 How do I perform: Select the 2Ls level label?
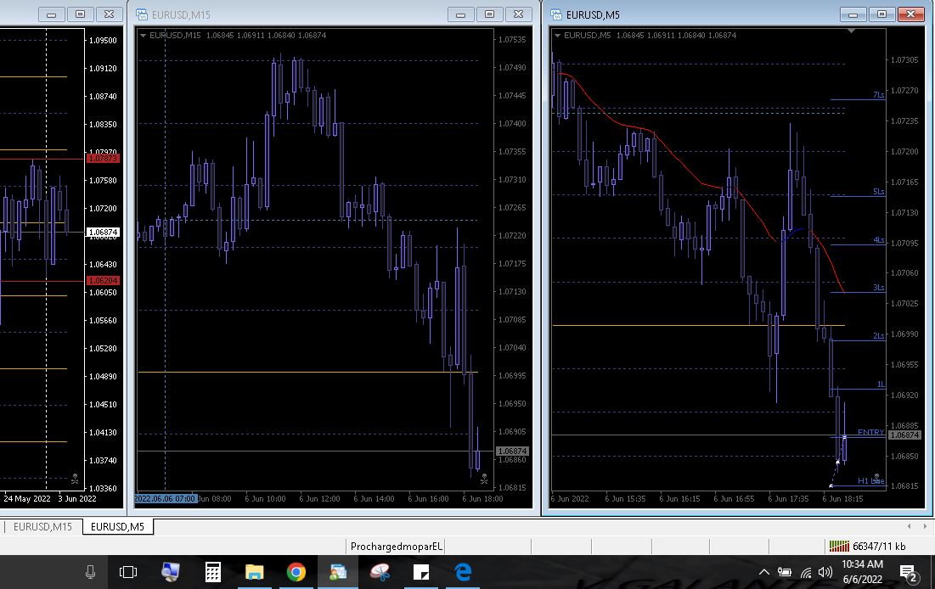pyautogui.click(x=878, y=335)
